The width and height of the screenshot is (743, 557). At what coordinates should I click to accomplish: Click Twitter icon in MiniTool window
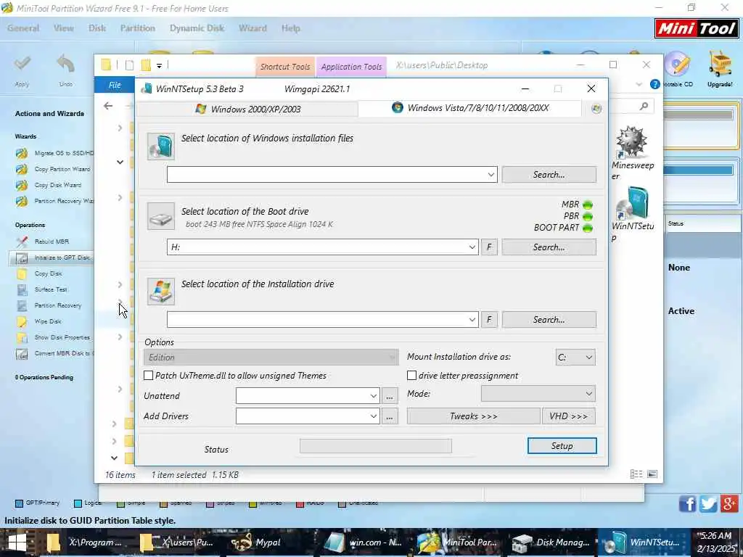point(708,504)
